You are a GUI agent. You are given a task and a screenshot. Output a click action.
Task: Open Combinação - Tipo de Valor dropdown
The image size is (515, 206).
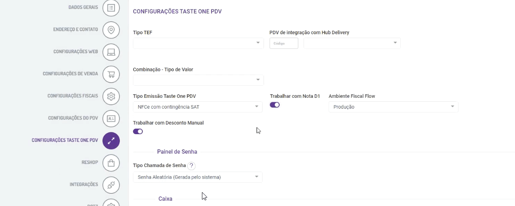198,80
